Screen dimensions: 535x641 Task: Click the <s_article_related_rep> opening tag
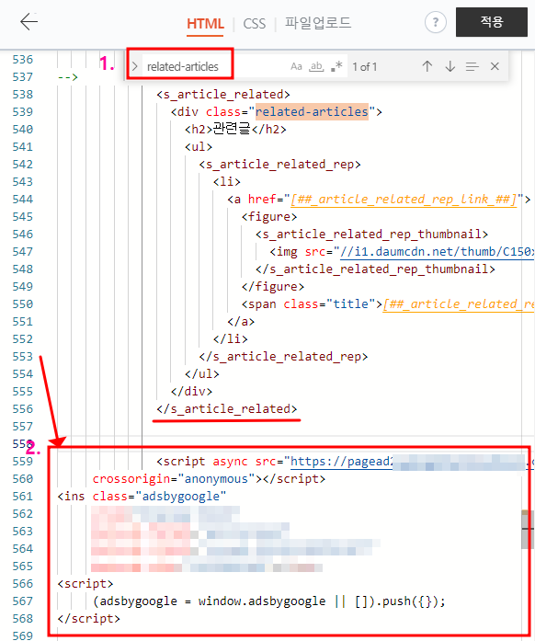(280, 165)
